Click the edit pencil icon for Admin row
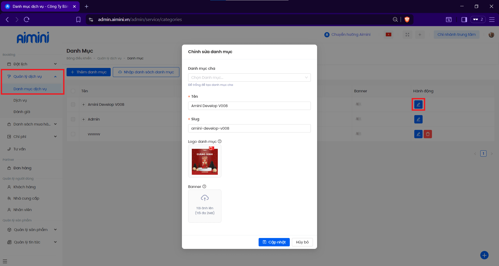The width and height of the screenshot is (499, 266). click(418, 119)
